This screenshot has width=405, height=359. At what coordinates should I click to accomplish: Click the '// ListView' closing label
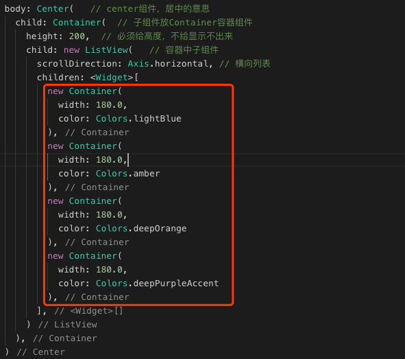pos(68,325)
